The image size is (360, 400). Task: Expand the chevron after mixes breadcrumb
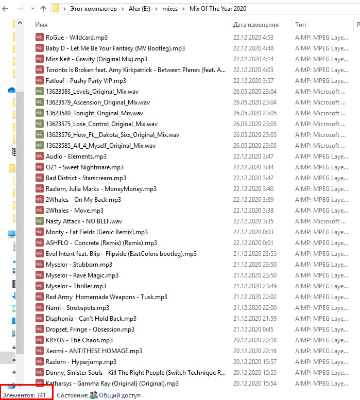click(183, 9)
